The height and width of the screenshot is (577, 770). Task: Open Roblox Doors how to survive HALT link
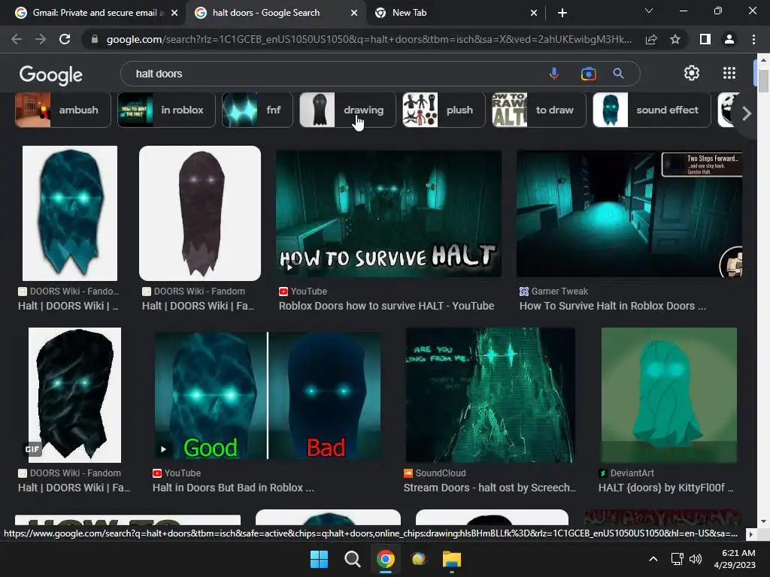tap(387, 306)
